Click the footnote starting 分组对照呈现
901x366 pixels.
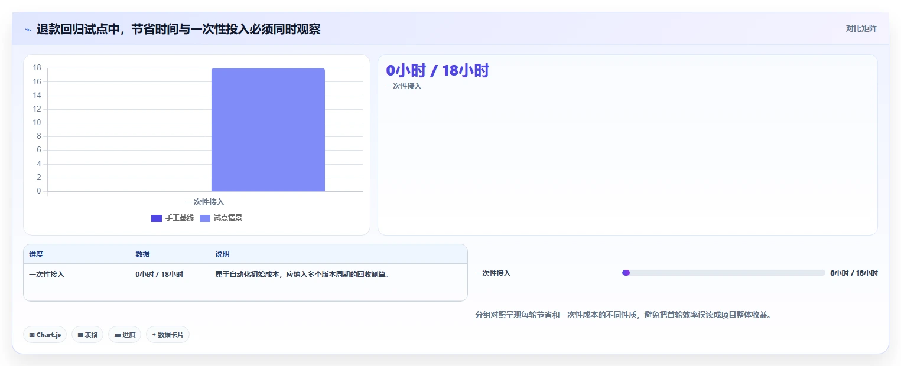coord(623,315)
